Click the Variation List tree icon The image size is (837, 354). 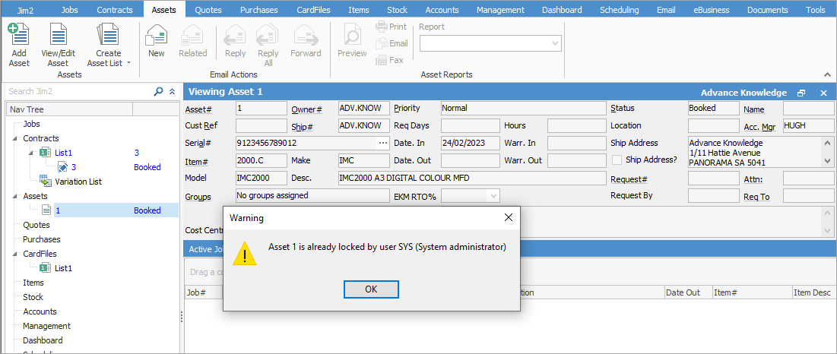pyautogui.click(x=46, y=182)
